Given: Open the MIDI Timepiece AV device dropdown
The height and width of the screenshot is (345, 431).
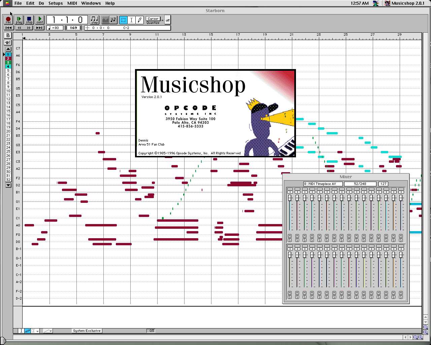Looking at the screenshot, I should [323, 184].
